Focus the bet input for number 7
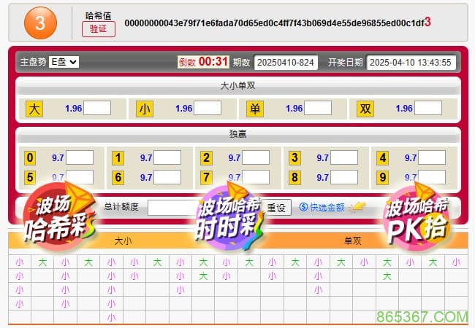This screenshot has height=328, width=475. coord(256,177)
